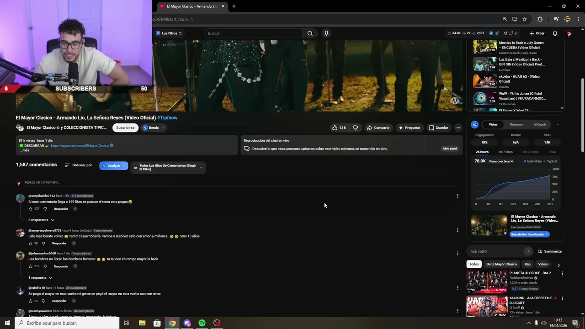Dislike the comment by @rafelito10
This screenshot has height=329, width=585.
pos(43,301)
